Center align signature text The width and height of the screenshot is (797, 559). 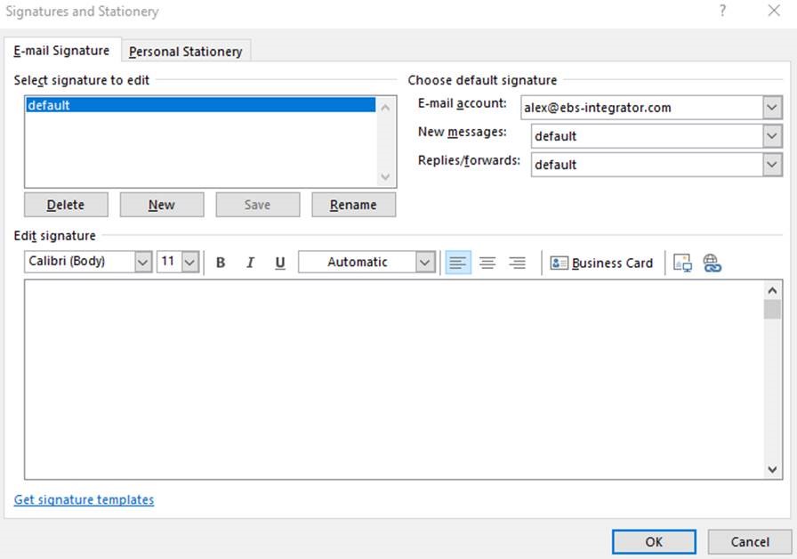pyautogui.click(x=487, y=263)
